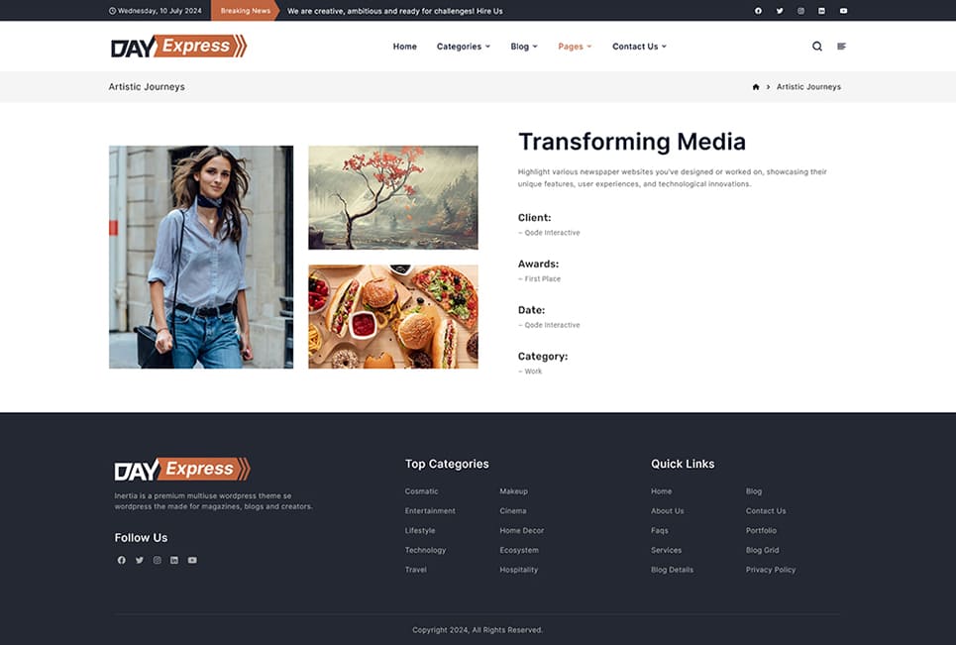Click the Twitter icon under Follow Us
Image resolution: width=956 pixels, height=645 pixels.
click(x=139, y=560)
